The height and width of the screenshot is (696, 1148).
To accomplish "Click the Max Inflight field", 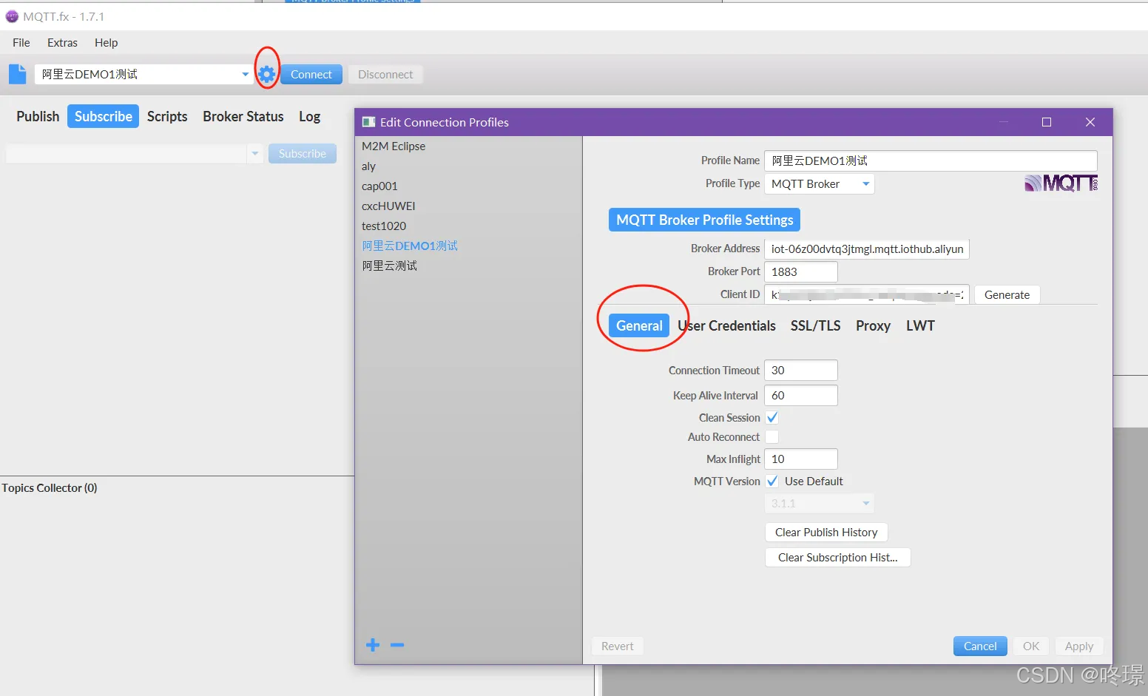I will pyautogui.click(x=801, y=459).
